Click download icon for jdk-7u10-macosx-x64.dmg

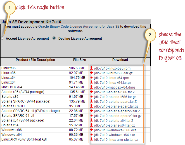[91, 87]
